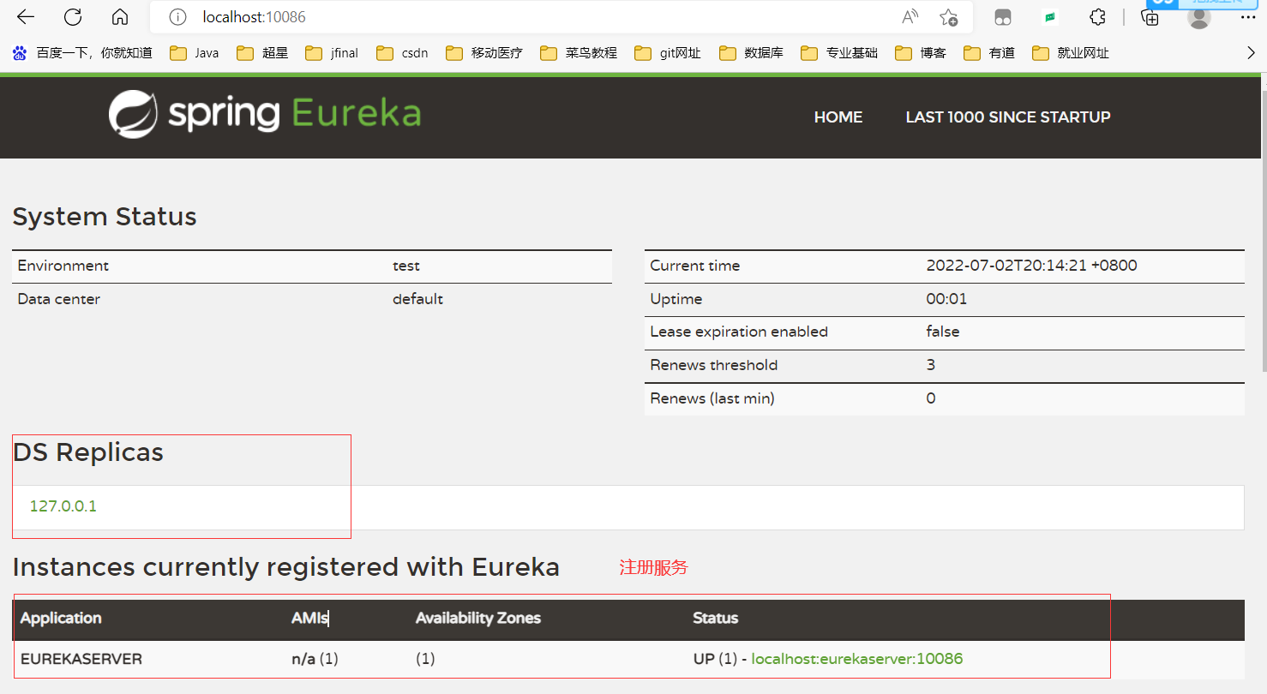The width and height of the screenshot is (1267, 694).
Task: Open the 博客 bookmarks folder
Action: [x=921, y=53]
